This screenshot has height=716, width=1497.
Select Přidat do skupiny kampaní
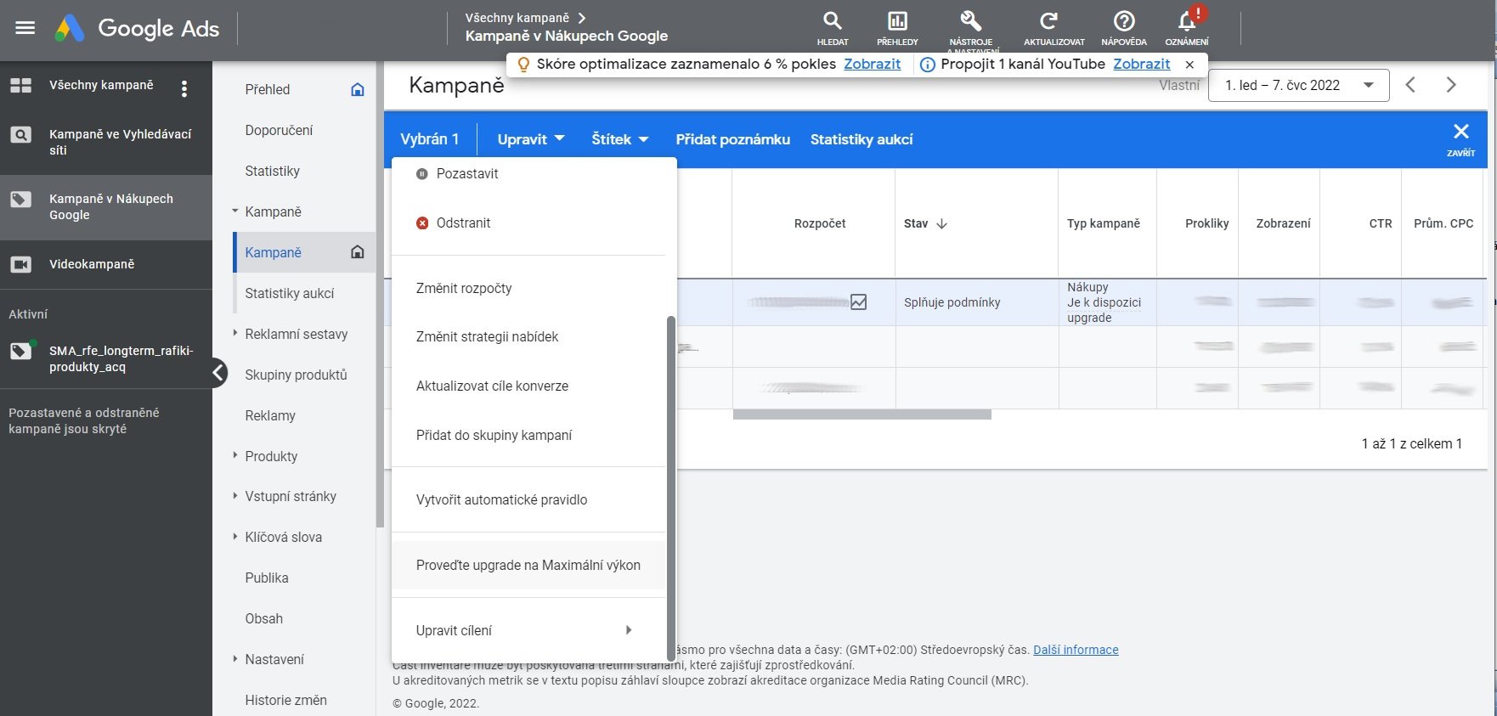pos(528,435)
